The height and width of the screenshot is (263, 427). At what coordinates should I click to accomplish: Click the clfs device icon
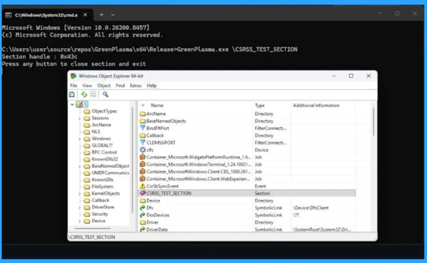(143, 150)
